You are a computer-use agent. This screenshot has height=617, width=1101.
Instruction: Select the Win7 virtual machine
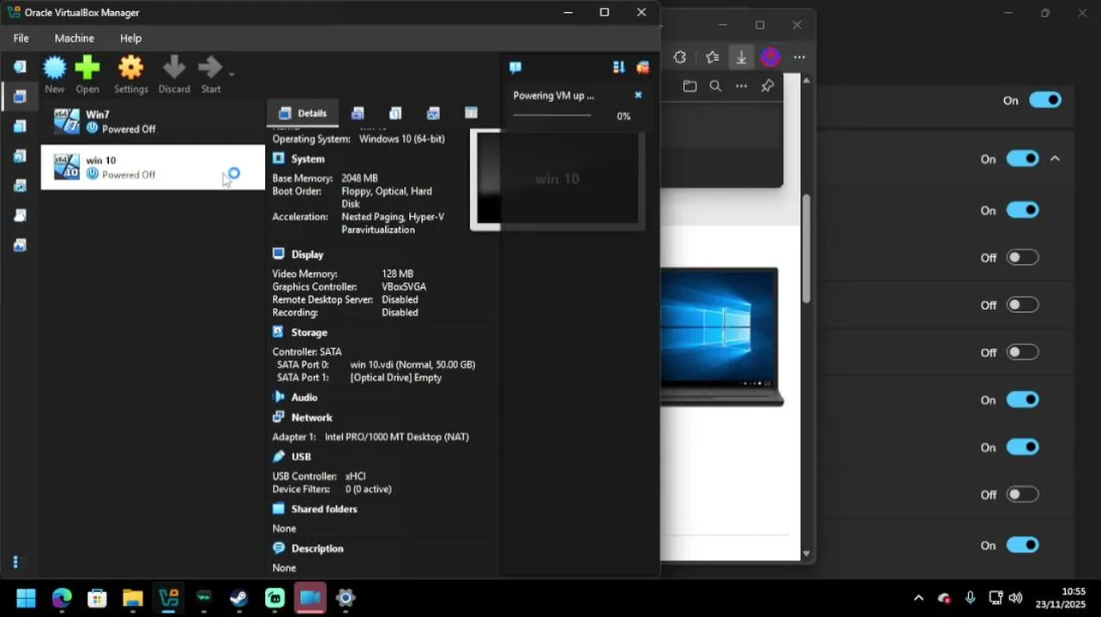[153, 121]
